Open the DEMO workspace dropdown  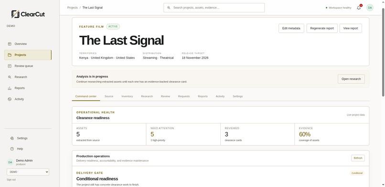click(x=28, y=172)
